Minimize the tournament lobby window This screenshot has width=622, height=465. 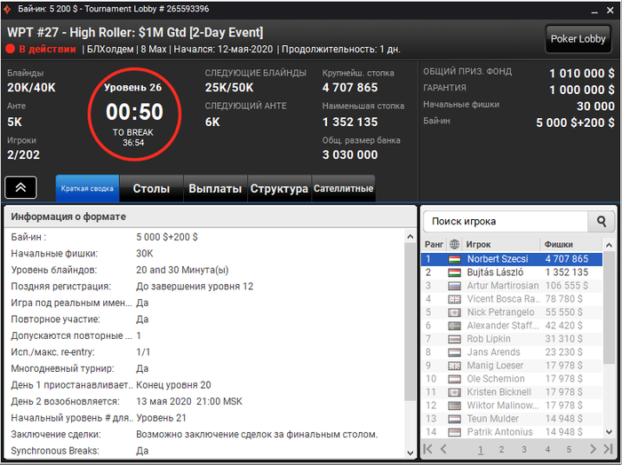click(x=594, y=11)
